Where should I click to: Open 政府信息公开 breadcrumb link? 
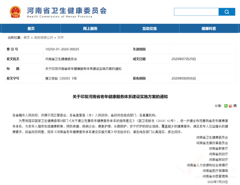44,38
